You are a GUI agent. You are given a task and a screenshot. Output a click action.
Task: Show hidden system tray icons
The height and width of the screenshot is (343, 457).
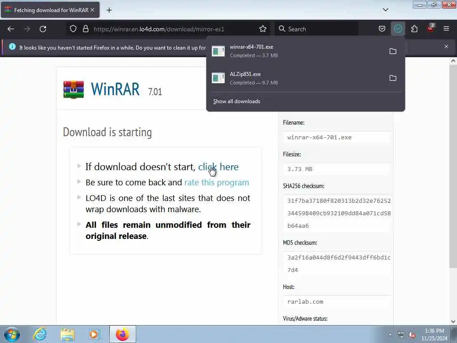pyautogui.click(x=390, y=335)
